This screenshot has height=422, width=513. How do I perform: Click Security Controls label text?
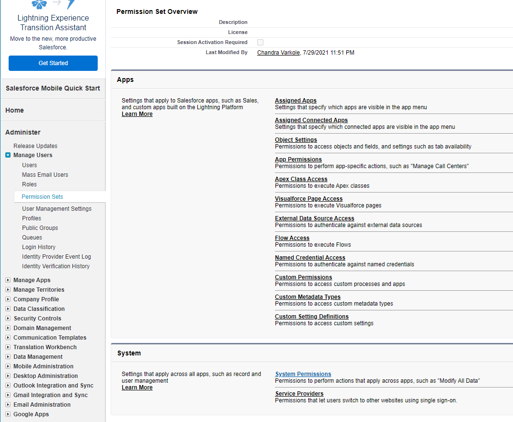click(37, 319)
